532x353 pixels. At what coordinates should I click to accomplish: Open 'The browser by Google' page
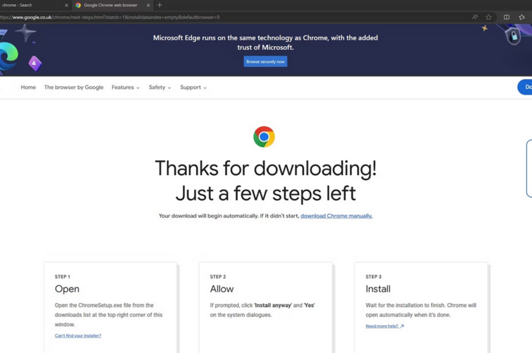point(73,88)
